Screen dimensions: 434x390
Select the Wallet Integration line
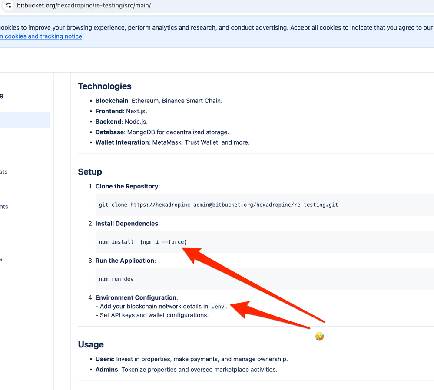click(172, 142)
